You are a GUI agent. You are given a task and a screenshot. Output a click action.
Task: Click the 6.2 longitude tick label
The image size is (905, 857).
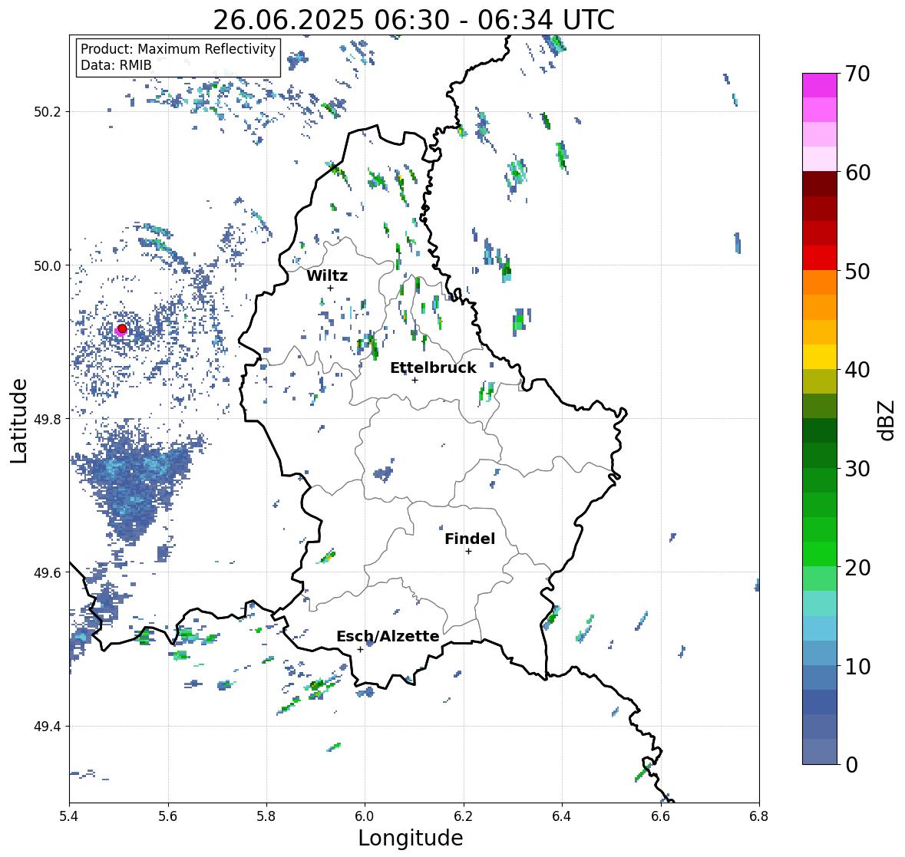464,816
